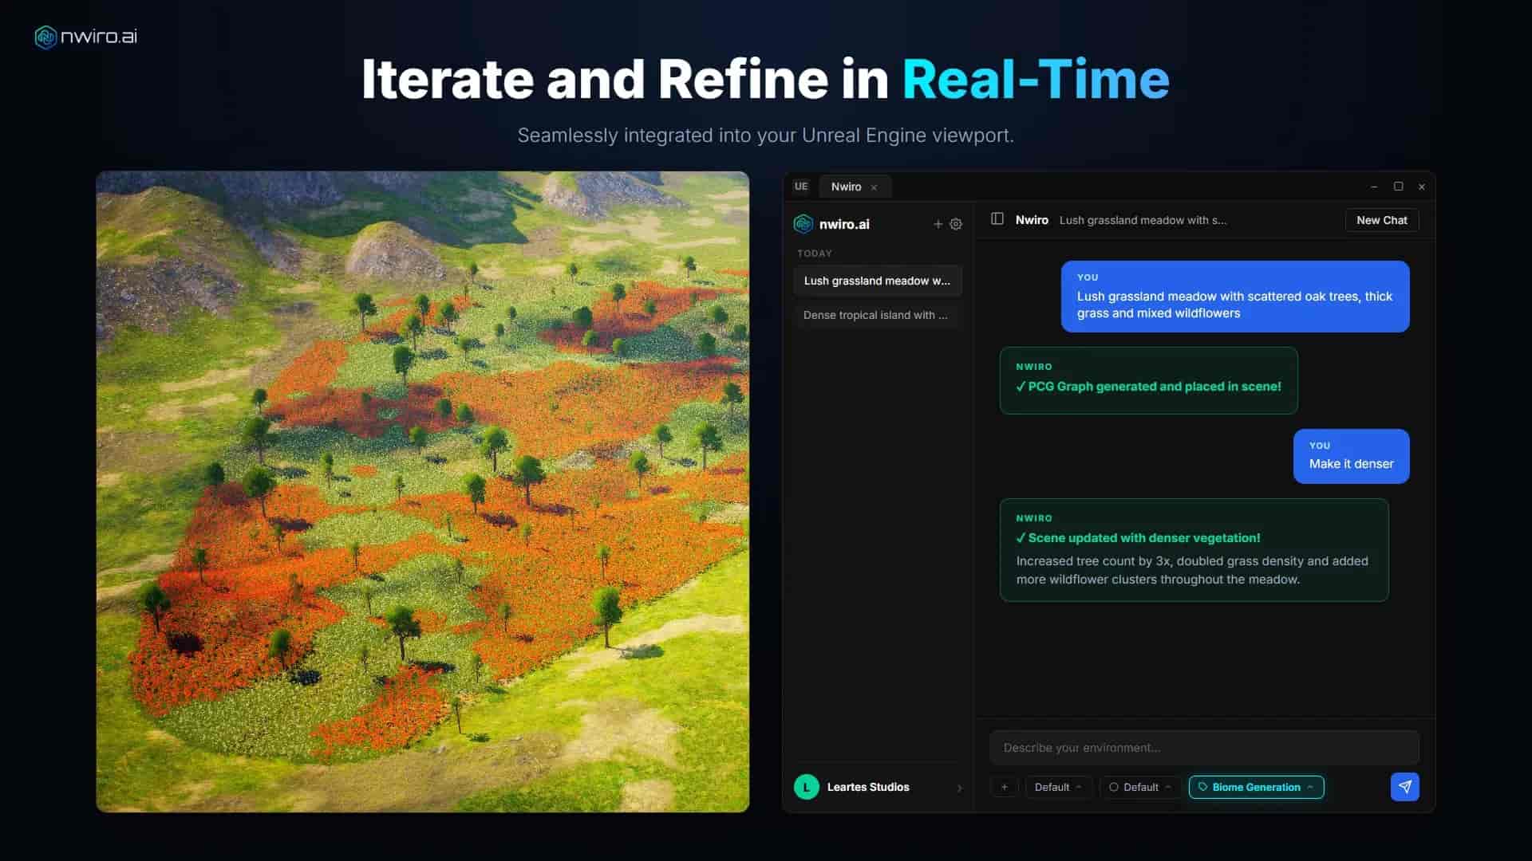Screen dimensions: 1532x861
Task: Click the New Chat button
Action: click(1382, 220)
